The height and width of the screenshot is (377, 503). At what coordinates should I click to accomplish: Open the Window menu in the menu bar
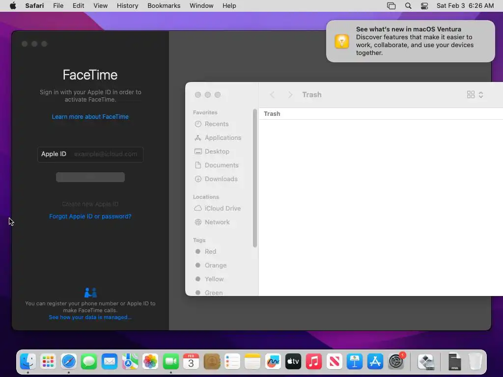(201, 6)
